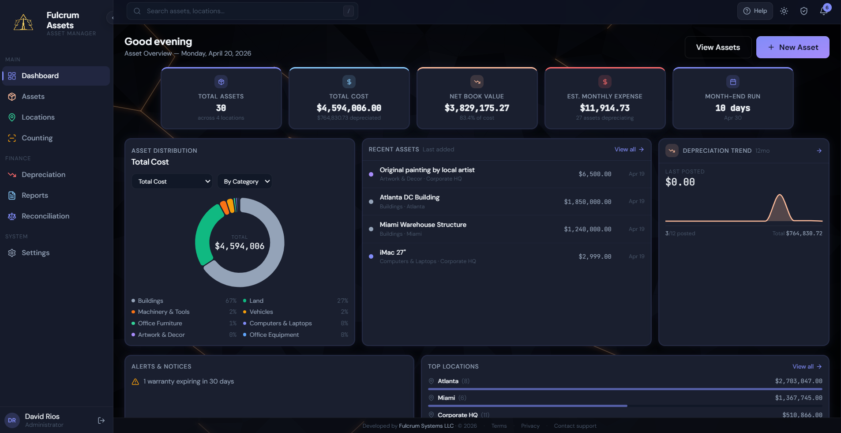The height and width of the screenshot is (433, 841).
Task: Open the Counting section
Action: (37, 138)
